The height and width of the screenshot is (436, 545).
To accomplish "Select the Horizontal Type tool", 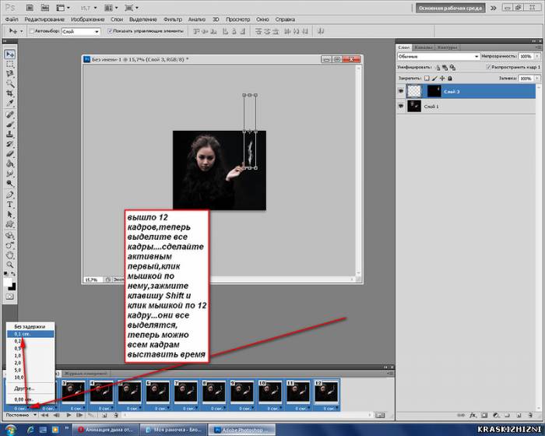I will click(x=9, y=205).
